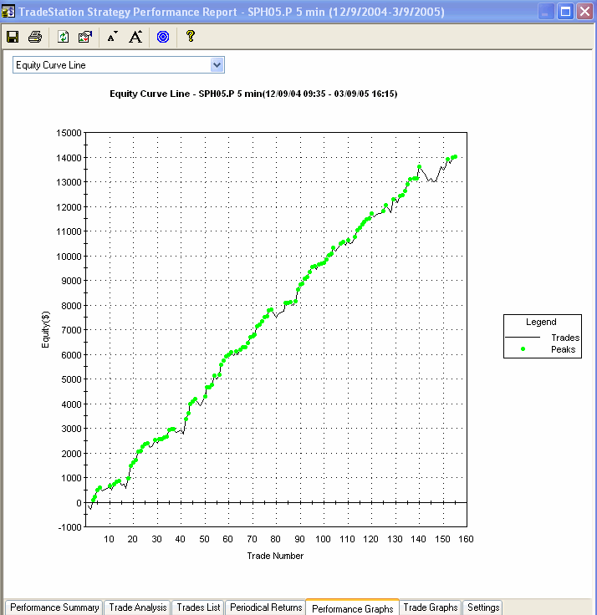Click the 40 x-axis value
Screen dimensions: 597x615
[x=180, y=539]
